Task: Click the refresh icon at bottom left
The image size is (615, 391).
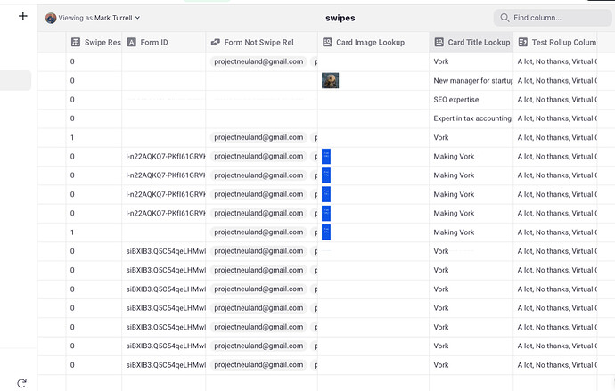Action: point(22,383)
